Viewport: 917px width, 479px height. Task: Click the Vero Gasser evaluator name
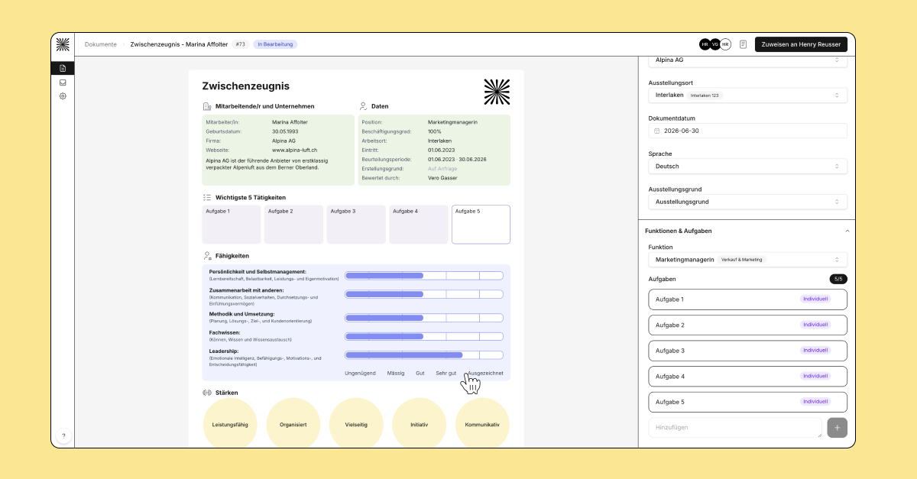(x=444, y=177)
